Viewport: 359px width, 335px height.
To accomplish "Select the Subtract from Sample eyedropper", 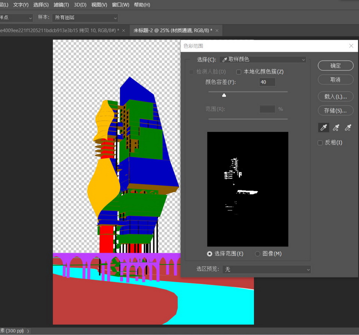I will coord(348,128).
